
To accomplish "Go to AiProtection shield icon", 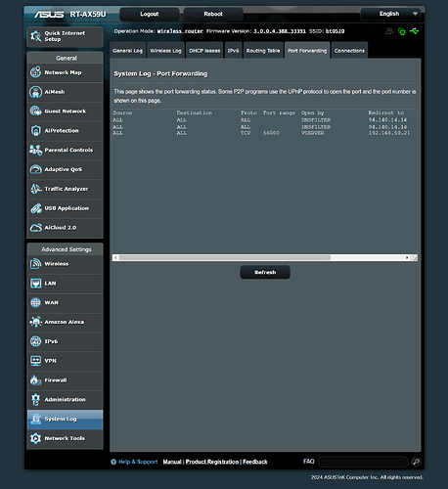I will 35,131.
